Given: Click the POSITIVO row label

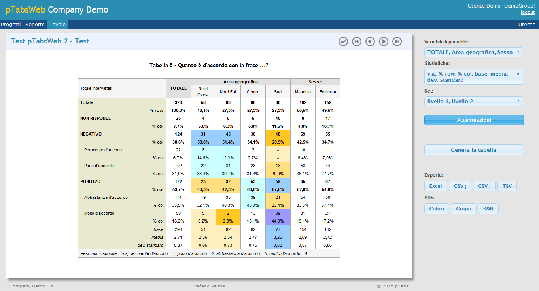Looking at the screenshot, I should (90, 181).
